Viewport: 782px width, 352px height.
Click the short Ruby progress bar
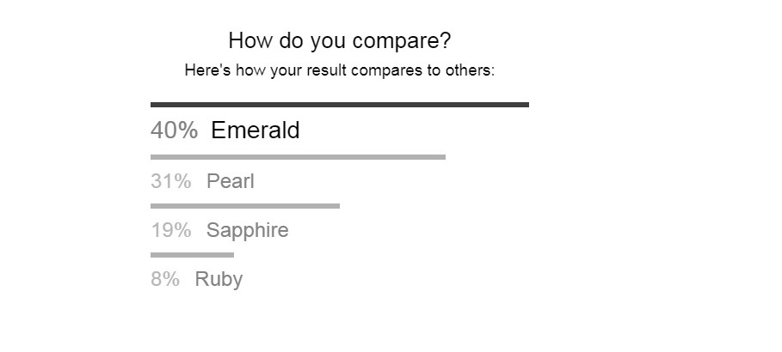pos(192,255)
